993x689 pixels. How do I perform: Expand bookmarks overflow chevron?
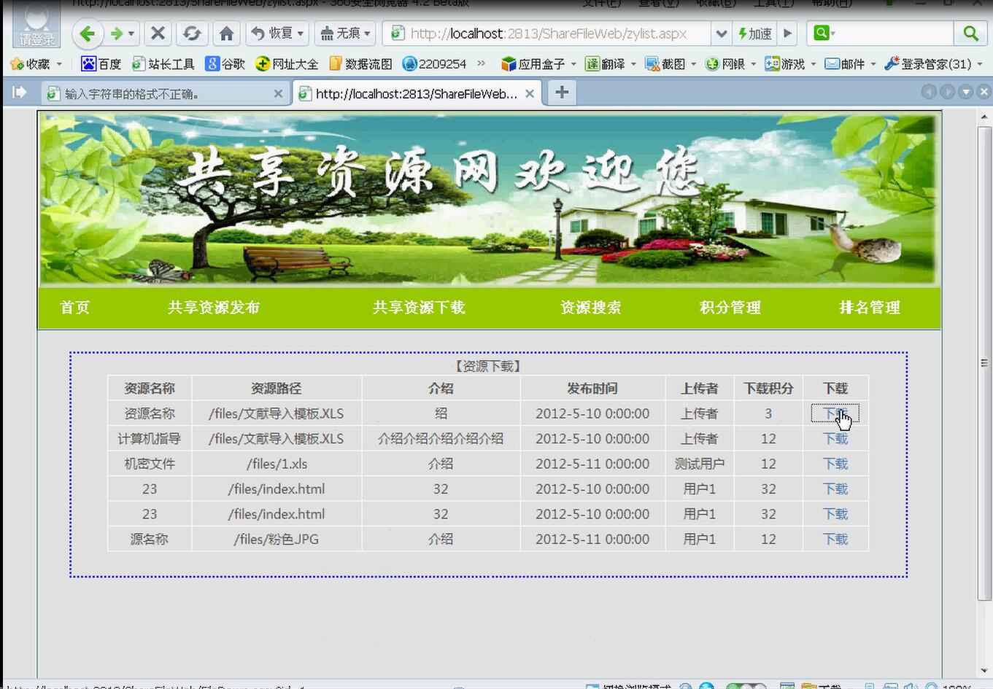[482, 64]
